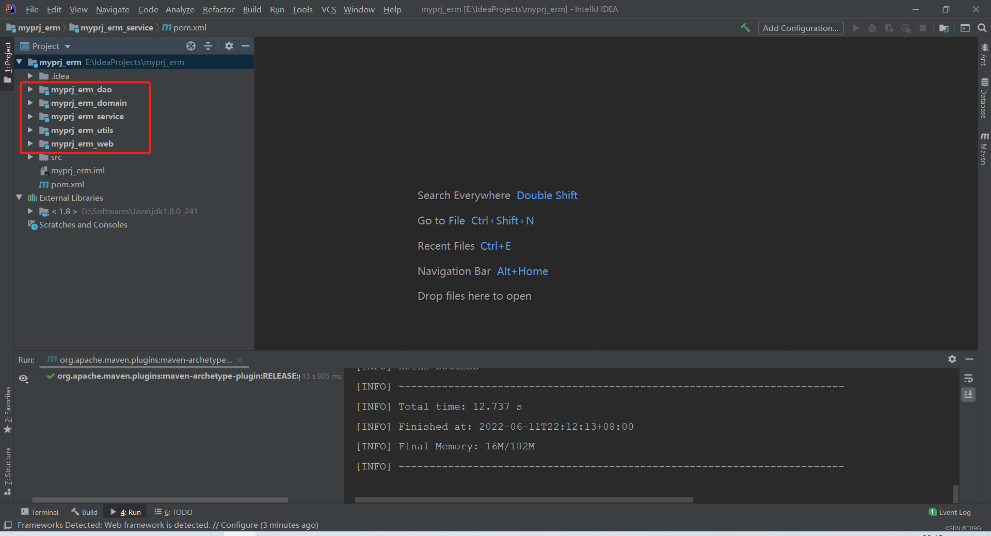
Task: Collapse External Libraries node
Action: point(19,198)
